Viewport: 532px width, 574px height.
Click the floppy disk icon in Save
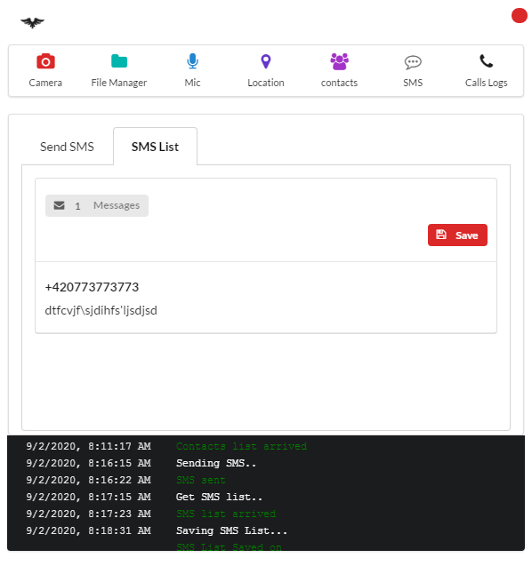440,235
